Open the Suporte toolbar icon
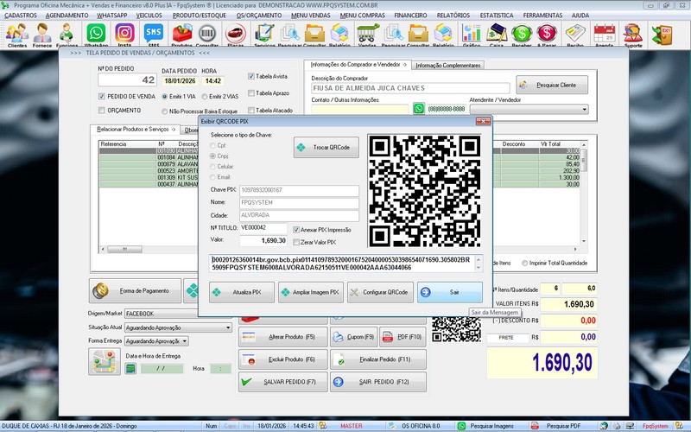Image resolution: width=691 pixels, height=432 pixels. 633,35
